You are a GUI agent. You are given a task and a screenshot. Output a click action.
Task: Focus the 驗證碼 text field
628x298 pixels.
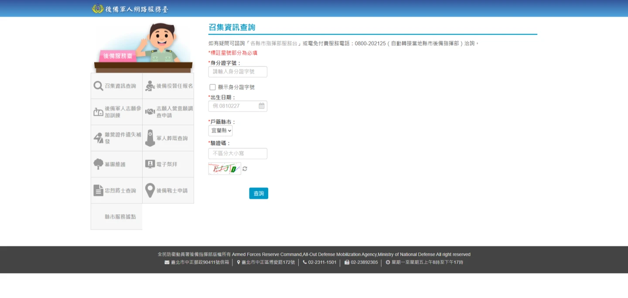[238, 154]
